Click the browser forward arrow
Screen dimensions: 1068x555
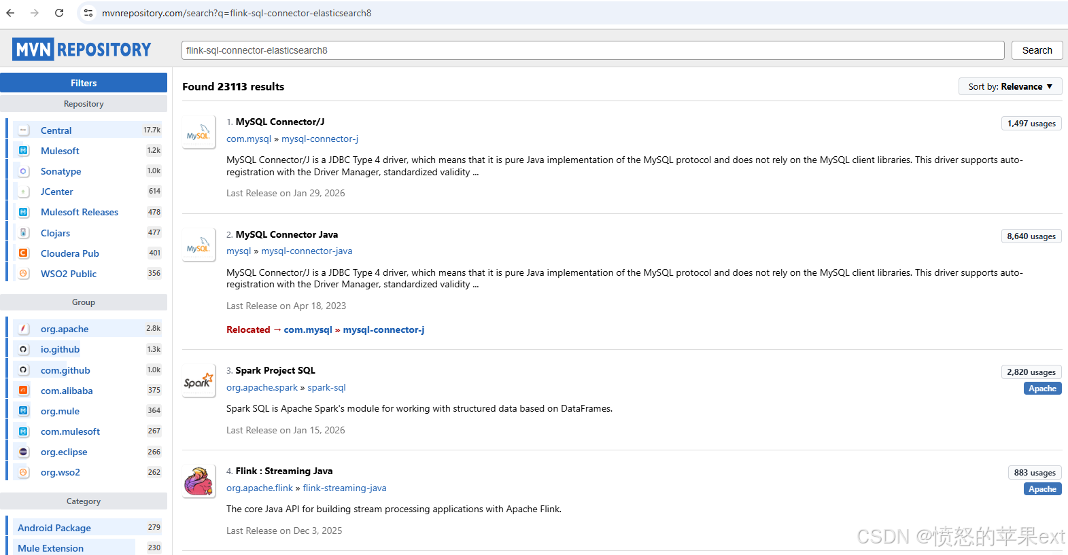[x=35, y=13]
